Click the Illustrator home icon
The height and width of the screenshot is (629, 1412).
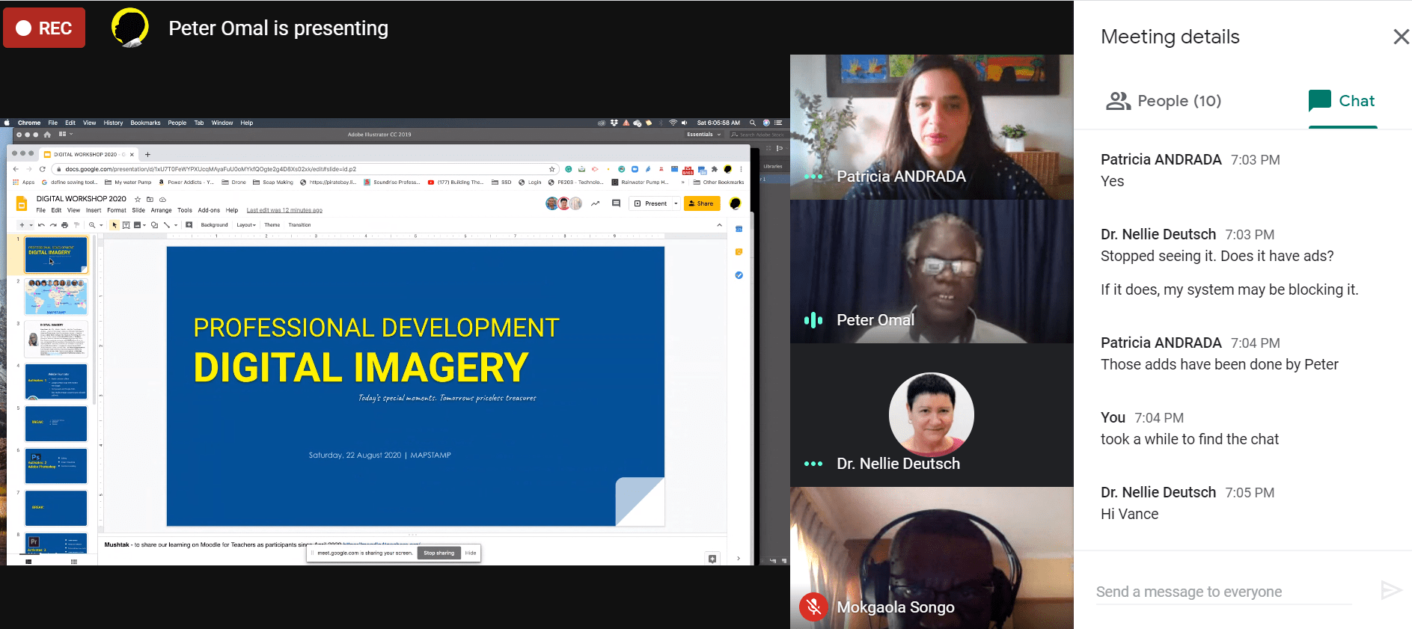pyautogui.click(x=47, y=135)
